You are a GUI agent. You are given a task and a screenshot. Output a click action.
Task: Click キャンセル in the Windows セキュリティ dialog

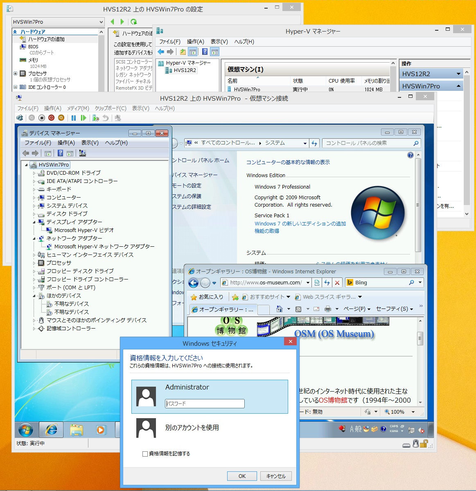pos(276,476)
